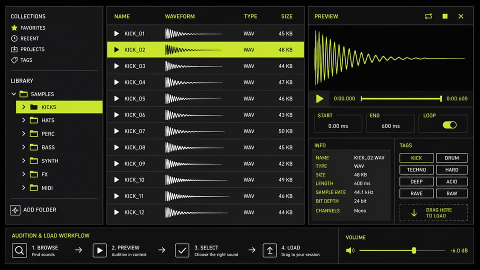Click the volume speaker icon
This screenshot has height=270, width=480.
[x=350, y=250]
